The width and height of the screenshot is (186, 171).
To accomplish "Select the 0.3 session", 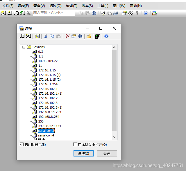I will point(41,52).
